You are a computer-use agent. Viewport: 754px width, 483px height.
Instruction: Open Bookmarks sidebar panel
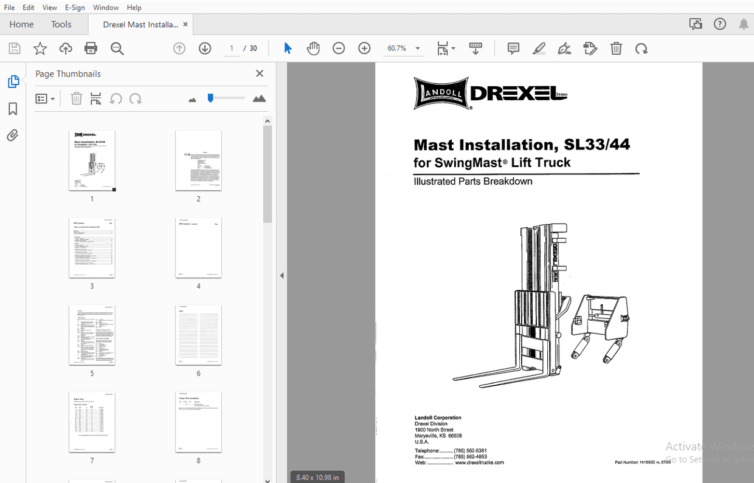pos(13,109)
